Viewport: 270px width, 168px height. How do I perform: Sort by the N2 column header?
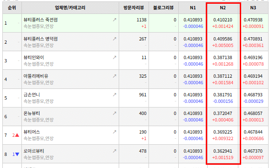223,8
